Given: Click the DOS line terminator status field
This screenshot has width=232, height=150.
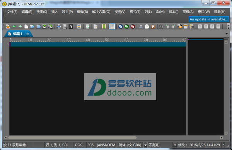Looking at the screenshot, I should 78,145.
